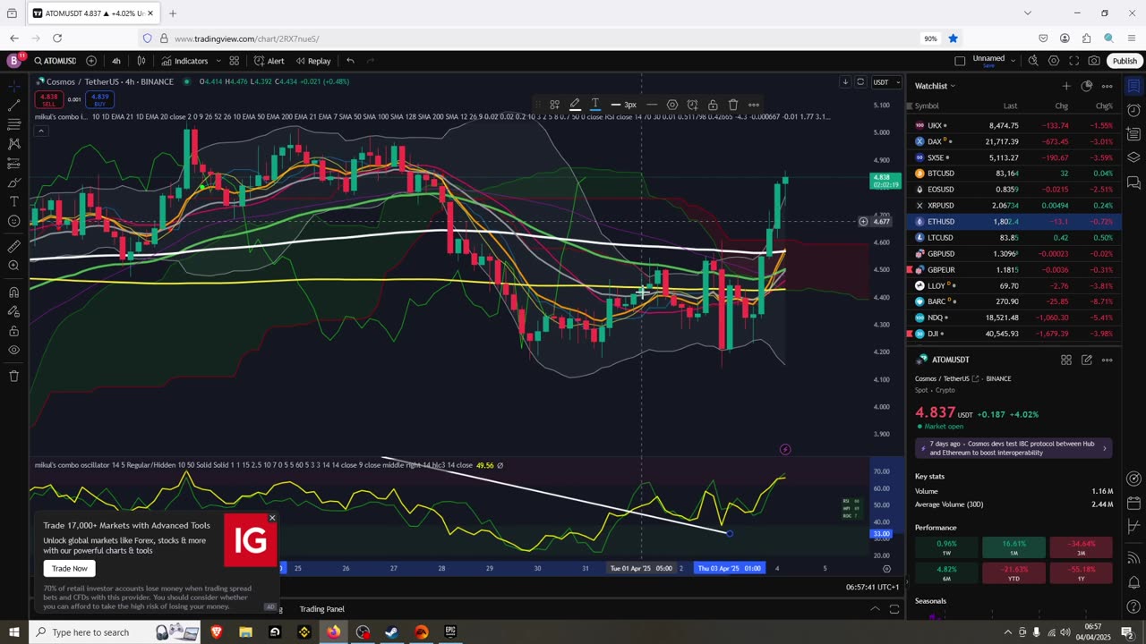Change line style in drawing toolbar
1146x644 pixels.
(x=652, y=105)
